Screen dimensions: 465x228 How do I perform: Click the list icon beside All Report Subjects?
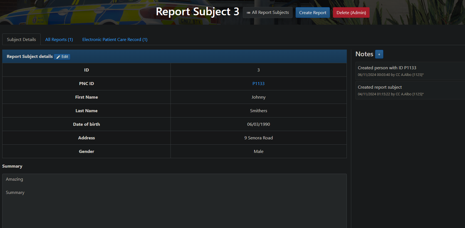tap(248, 13)
